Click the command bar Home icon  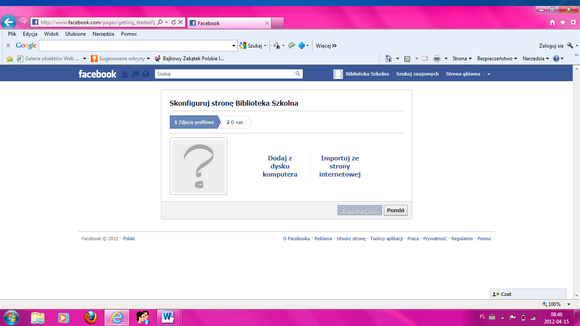point(388,59)
